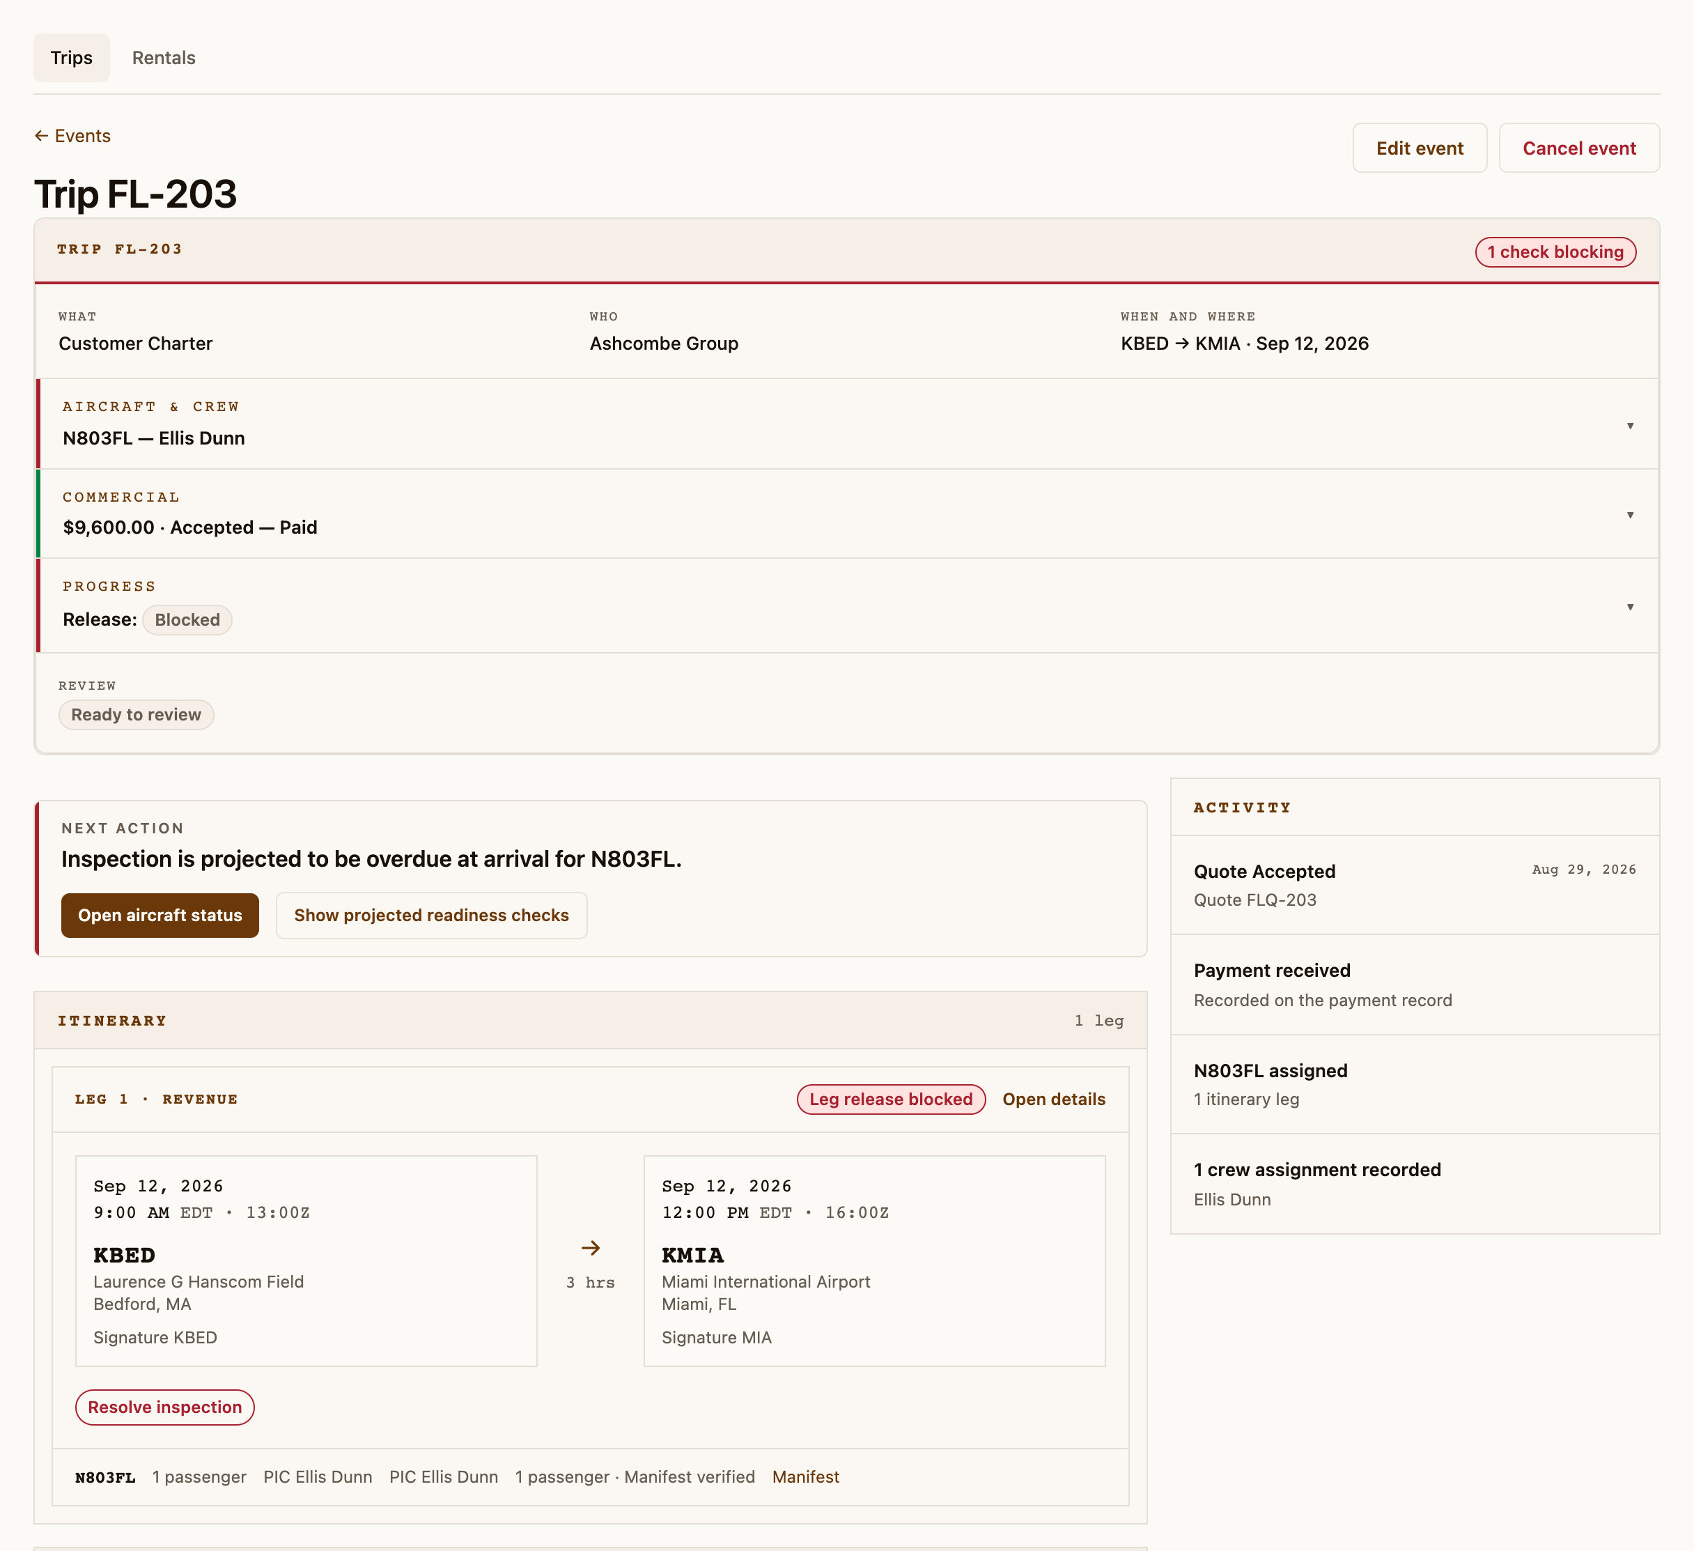The width and height of the screenshot is (1694, 1551).
Task: Click the KMIA arrival airport code
Action: [x=692, y=1256]
